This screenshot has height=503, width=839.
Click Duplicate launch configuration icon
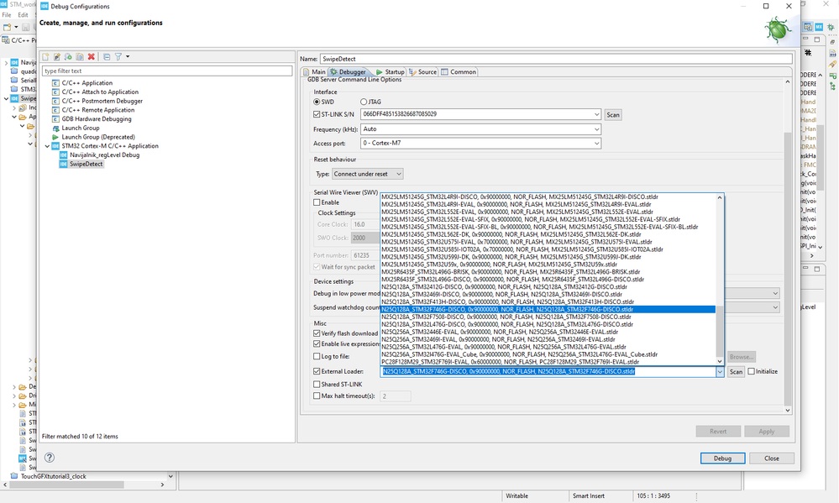[80, 57]
